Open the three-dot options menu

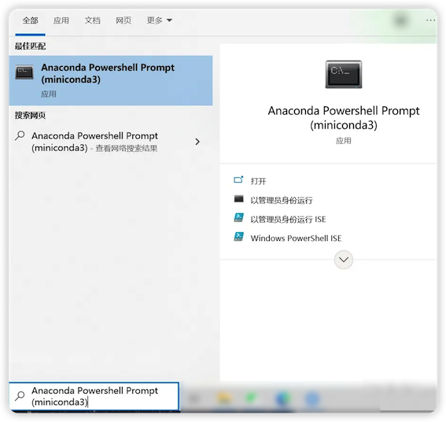(x=430, y=20)
